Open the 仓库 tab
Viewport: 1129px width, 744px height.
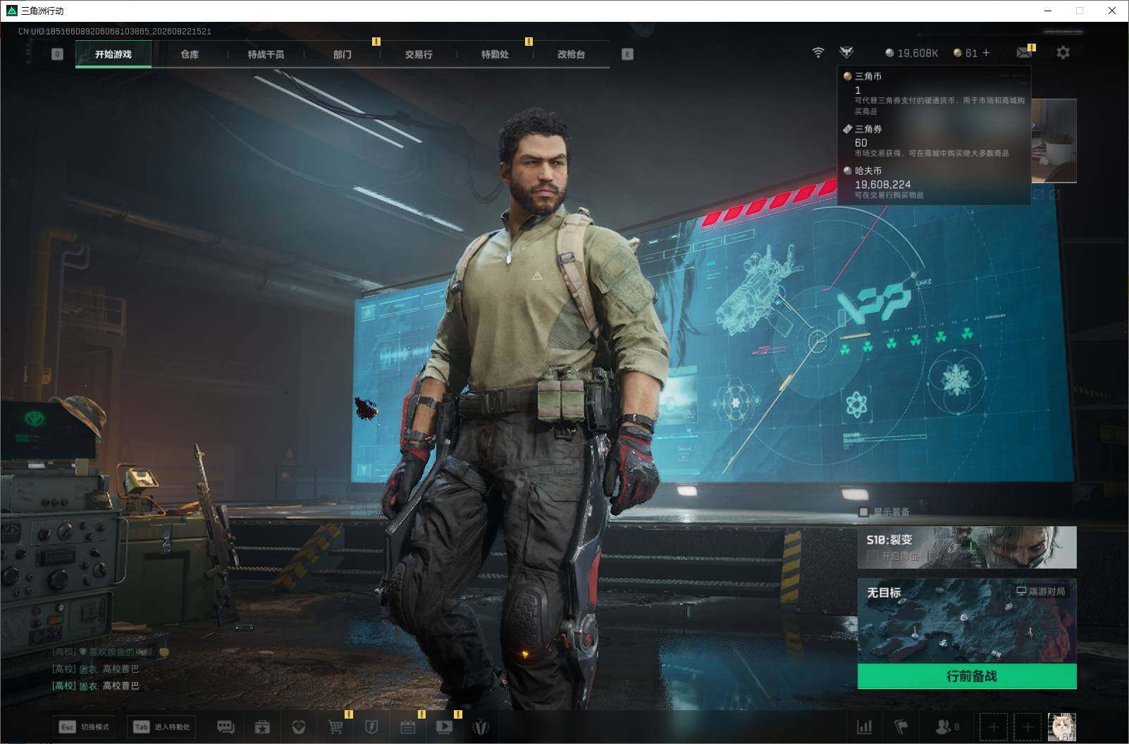pos(190,54)
